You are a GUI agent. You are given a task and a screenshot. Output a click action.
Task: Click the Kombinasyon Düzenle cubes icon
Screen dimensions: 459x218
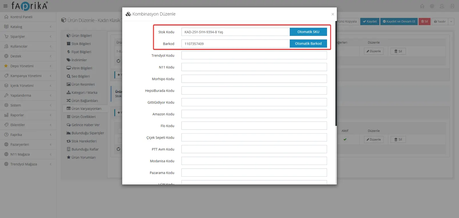[x=128, y=14]
